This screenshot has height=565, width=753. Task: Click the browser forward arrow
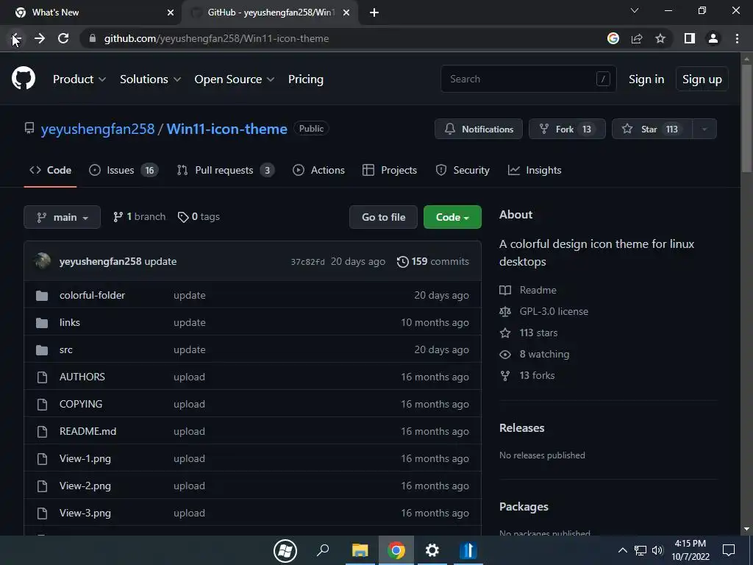click(x=40, y=38)
